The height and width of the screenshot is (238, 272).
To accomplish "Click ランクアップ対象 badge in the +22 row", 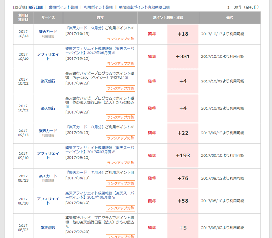I will click(x=121, y=138).
